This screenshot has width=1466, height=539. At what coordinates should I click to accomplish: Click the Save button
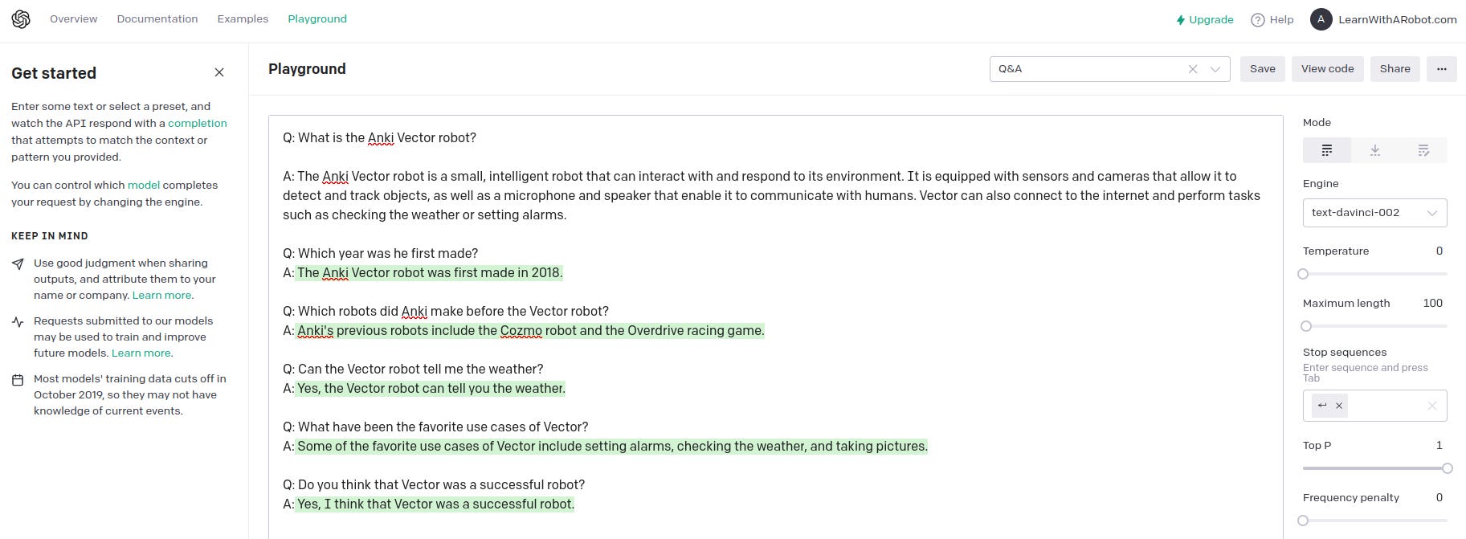click(1262, 69)
